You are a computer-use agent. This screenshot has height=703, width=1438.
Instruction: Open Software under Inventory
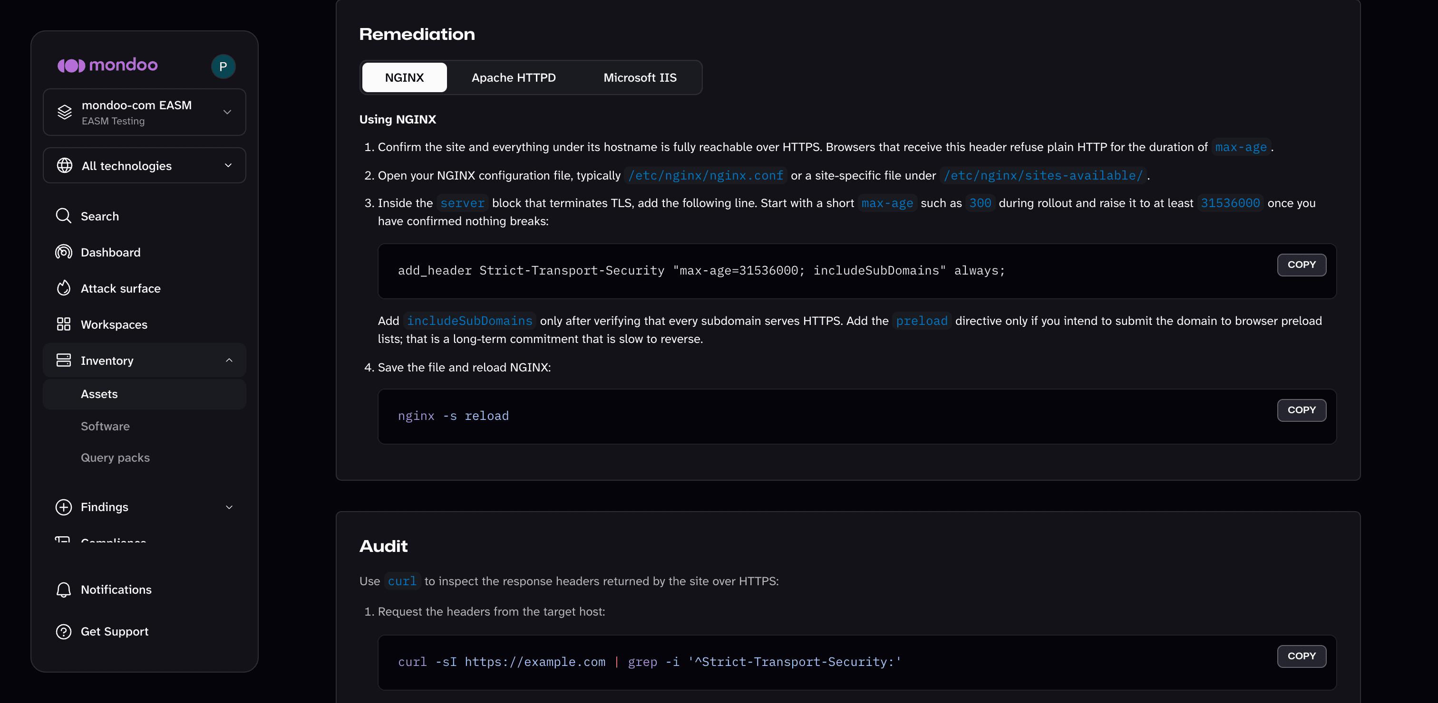105,426
